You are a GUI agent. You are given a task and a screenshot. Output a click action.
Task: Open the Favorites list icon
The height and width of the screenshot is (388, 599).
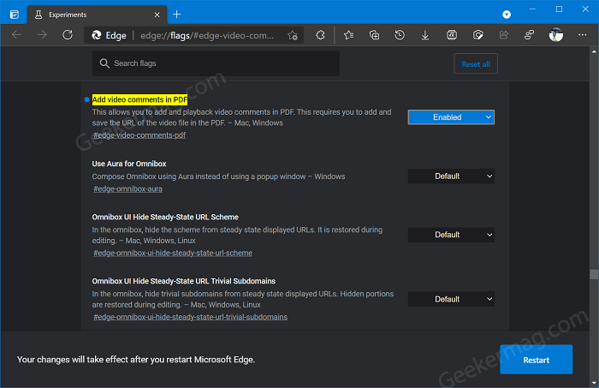[x=348, y=35]
